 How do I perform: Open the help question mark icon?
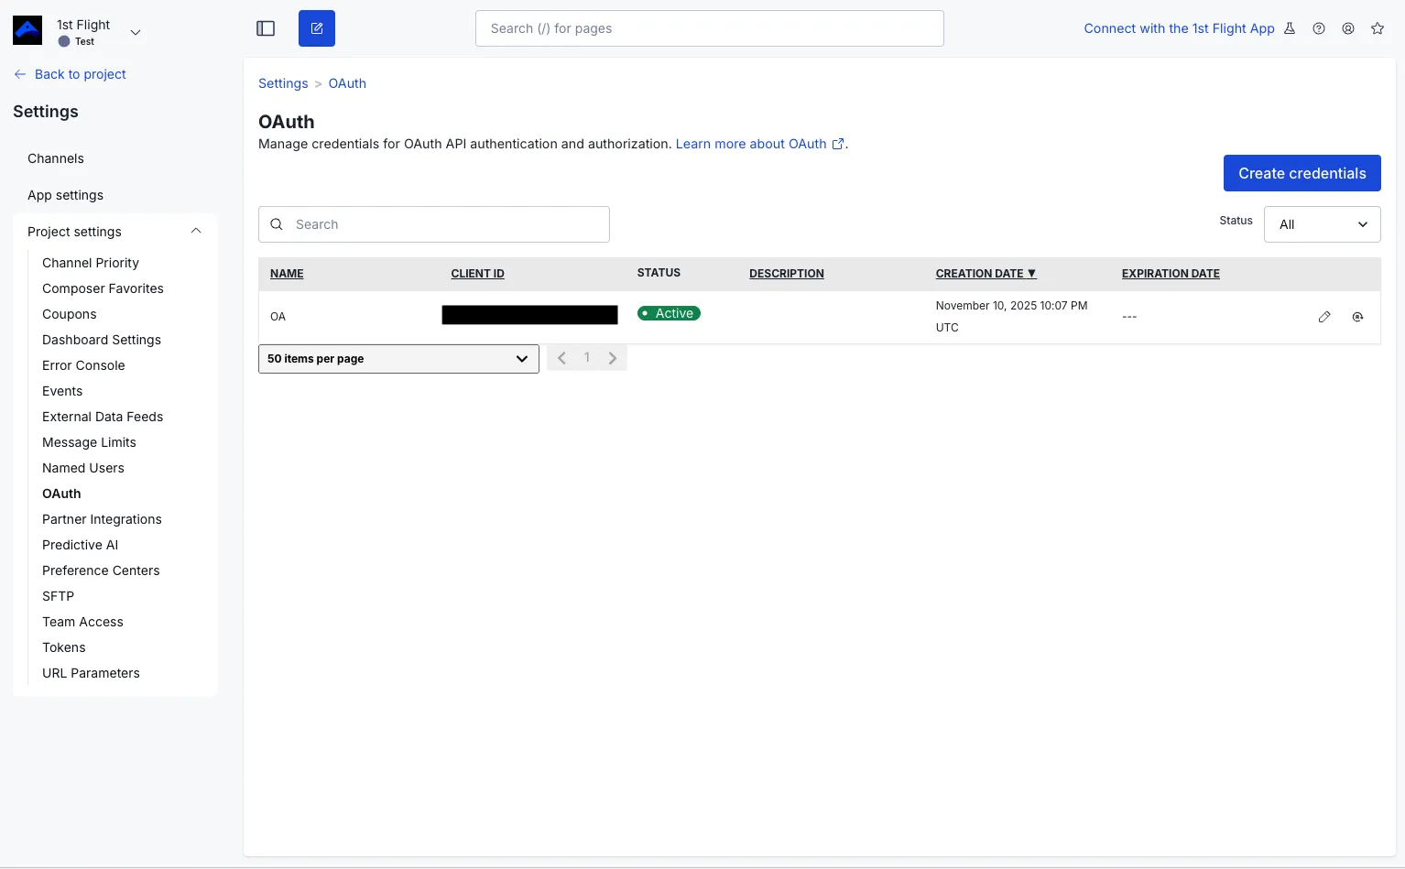(x=1319, y=28)
